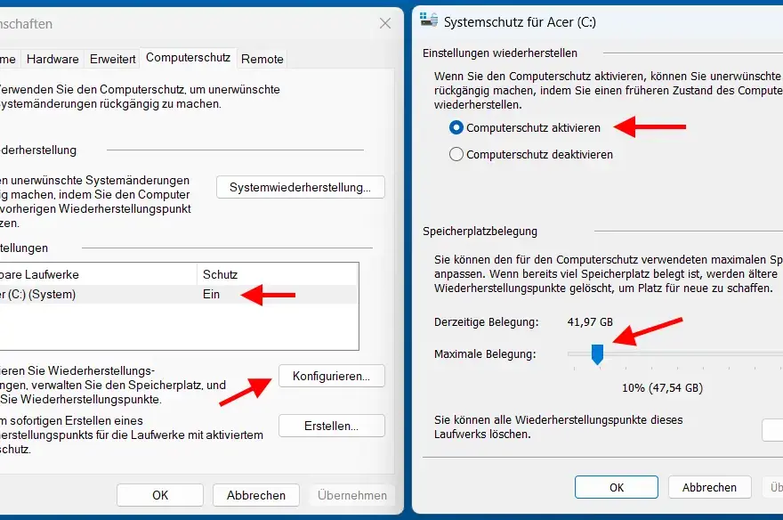The height and width of the screenshot is (520, 783).
Task: Open the Konfigurieren dialog
Action: [331, 376]
